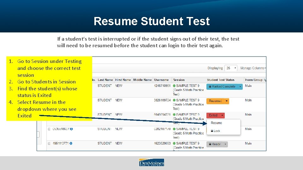Open the Displaying 25 rows dropdown
303x170 pixels.
click(231, 68)
